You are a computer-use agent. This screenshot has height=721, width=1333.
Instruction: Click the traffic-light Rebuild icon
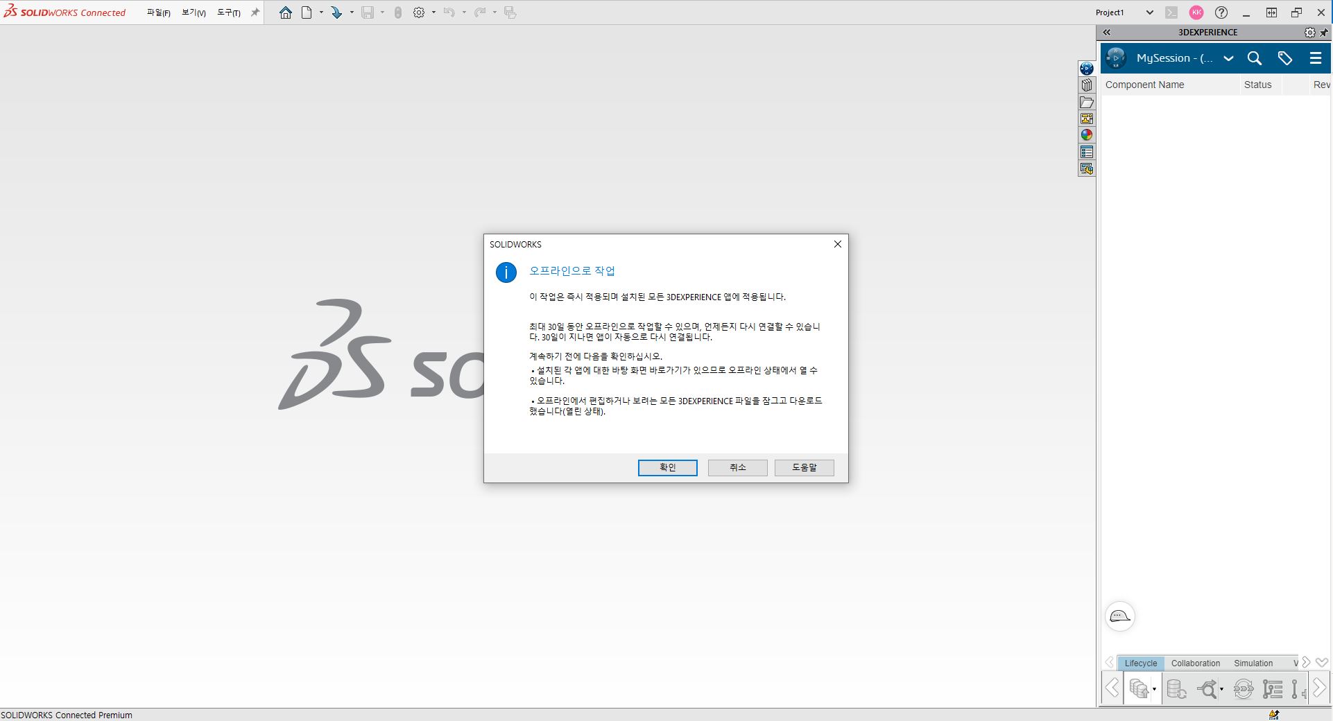click(398, 12)
